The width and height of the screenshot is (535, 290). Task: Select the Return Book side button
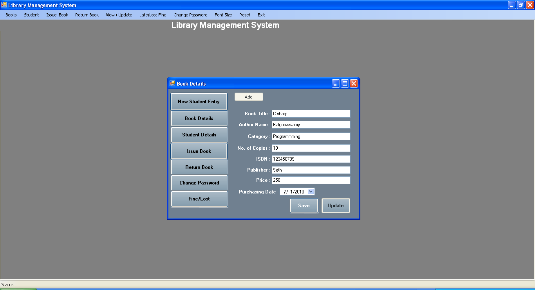[x=199, y=167]
